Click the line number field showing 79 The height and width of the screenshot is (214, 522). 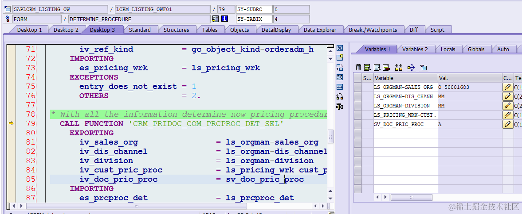tap(226, 9)
